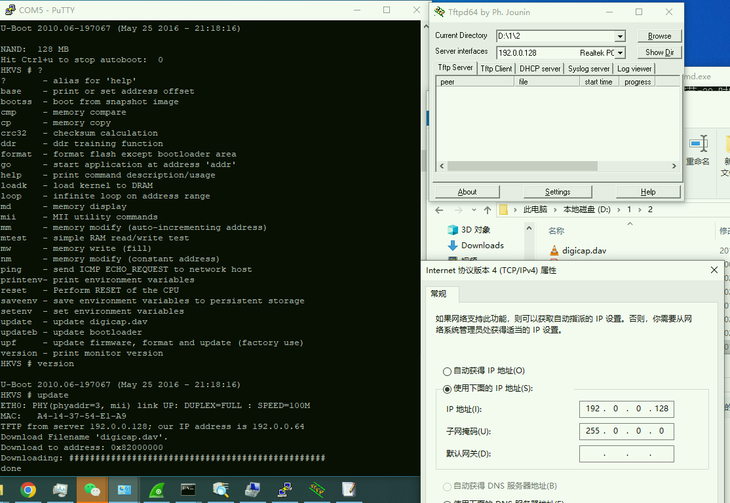Open the Server interfaces dropdown
This screenshot has width=730, height=503.
click(x=620, y=53)
